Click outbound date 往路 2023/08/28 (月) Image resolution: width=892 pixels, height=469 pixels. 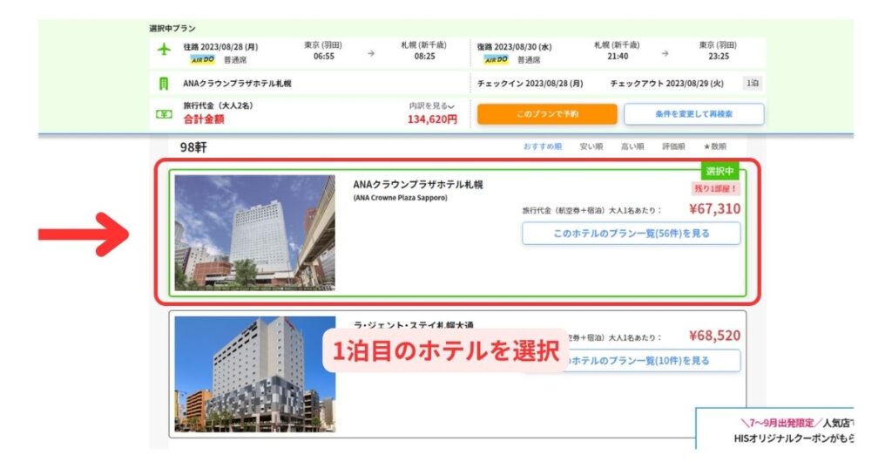click(220, 47)
